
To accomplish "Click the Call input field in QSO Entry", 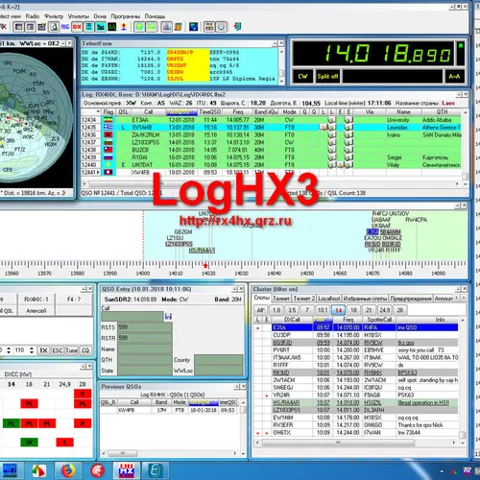I will pos(132,317).
